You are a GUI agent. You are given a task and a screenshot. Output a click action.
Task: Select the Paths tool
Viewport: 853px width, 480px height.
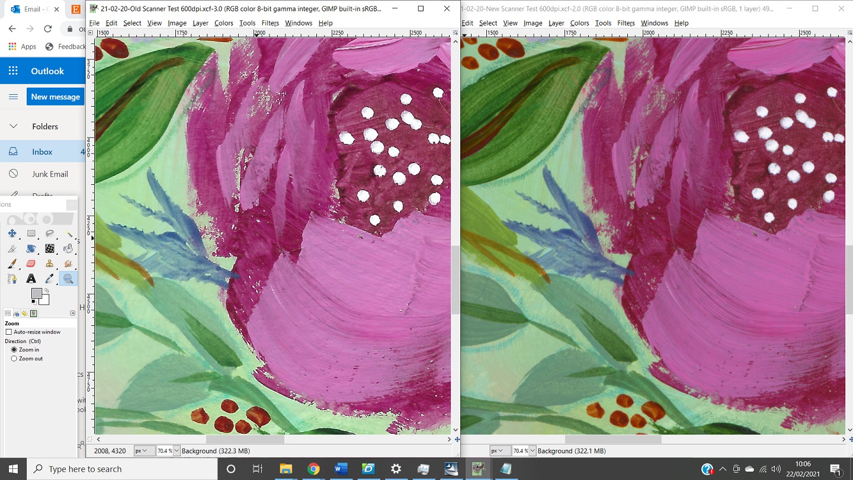12,279
